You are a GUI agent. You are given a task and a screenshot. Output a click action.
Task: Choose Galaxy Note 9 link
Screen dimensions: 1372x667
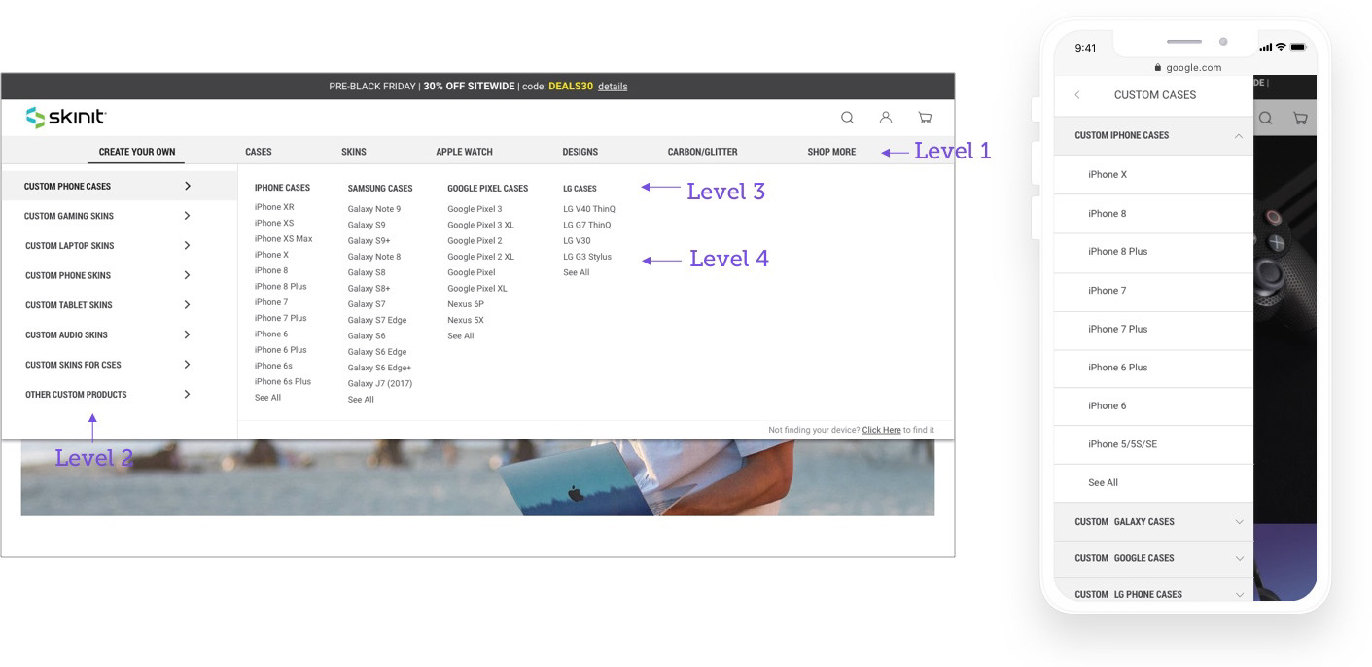tap(374, 209)
